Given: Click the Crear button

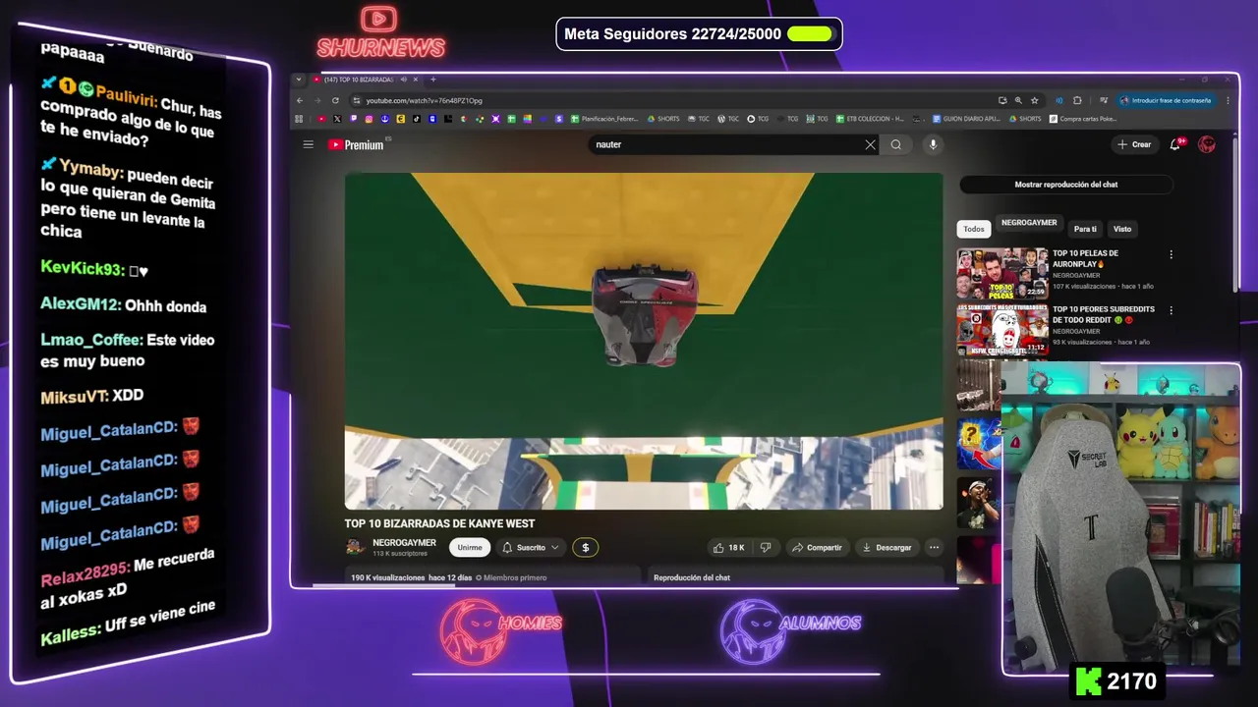Looking at the screenshot, I should pos(1133,144).
